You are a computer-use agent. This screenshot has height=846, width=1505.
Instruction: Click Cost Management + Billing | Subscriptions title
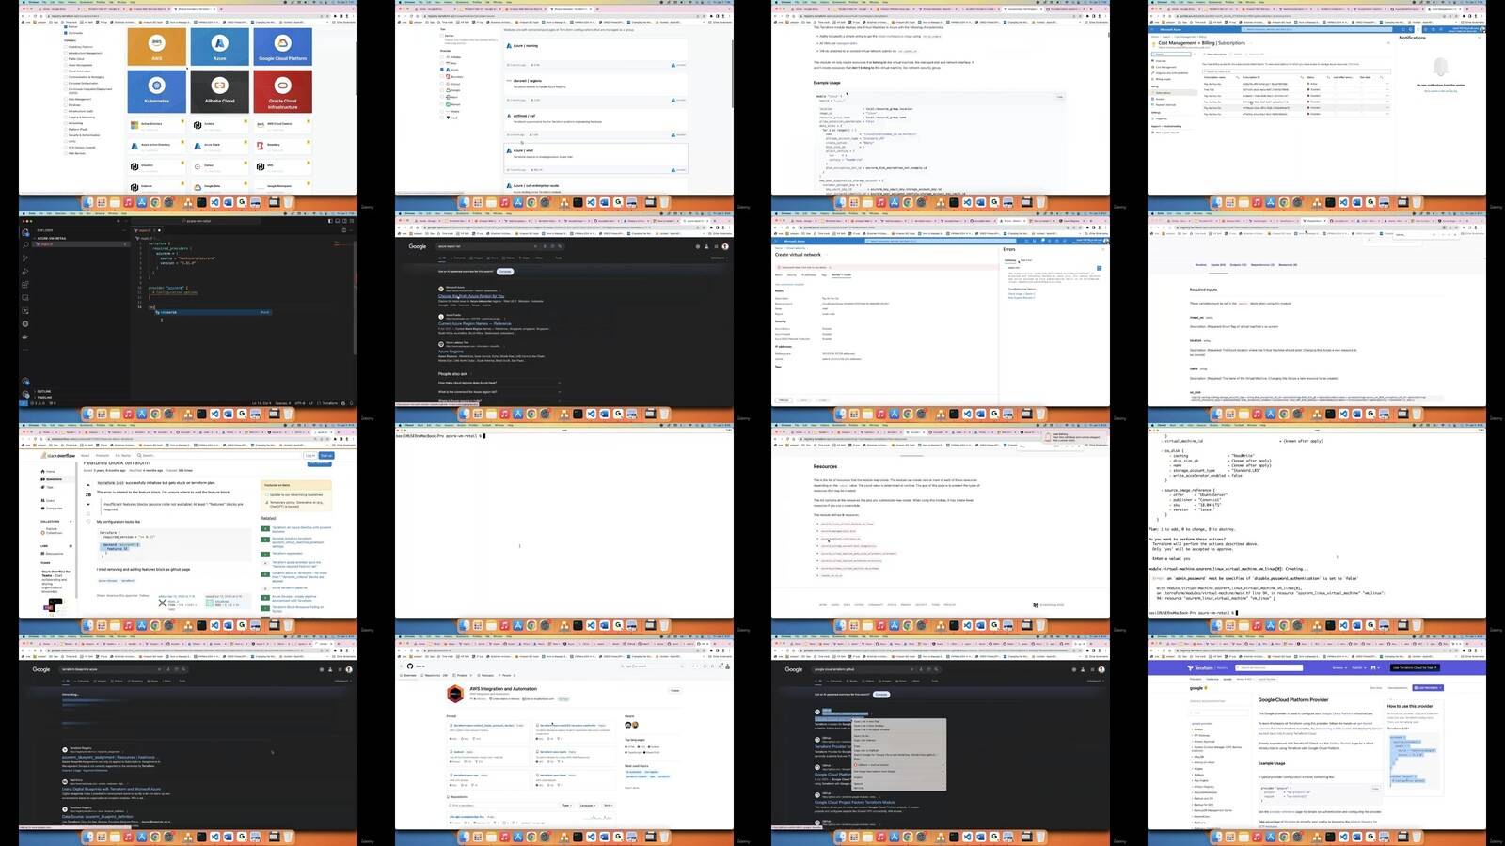click(x=1202, y=42)
